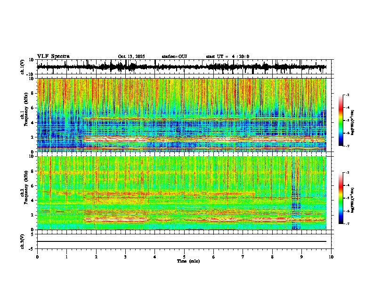This screenshot has width=373, height=288.
Task: Select the "start UT = 4:20:0" header text
Action: (227, 56)
